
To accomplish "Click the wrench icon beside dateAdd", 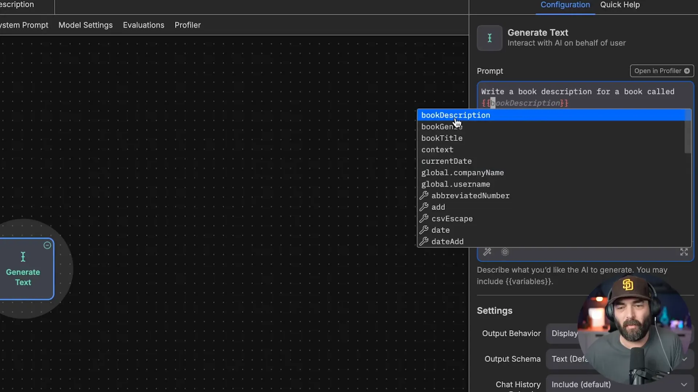I will click(424, 241).
